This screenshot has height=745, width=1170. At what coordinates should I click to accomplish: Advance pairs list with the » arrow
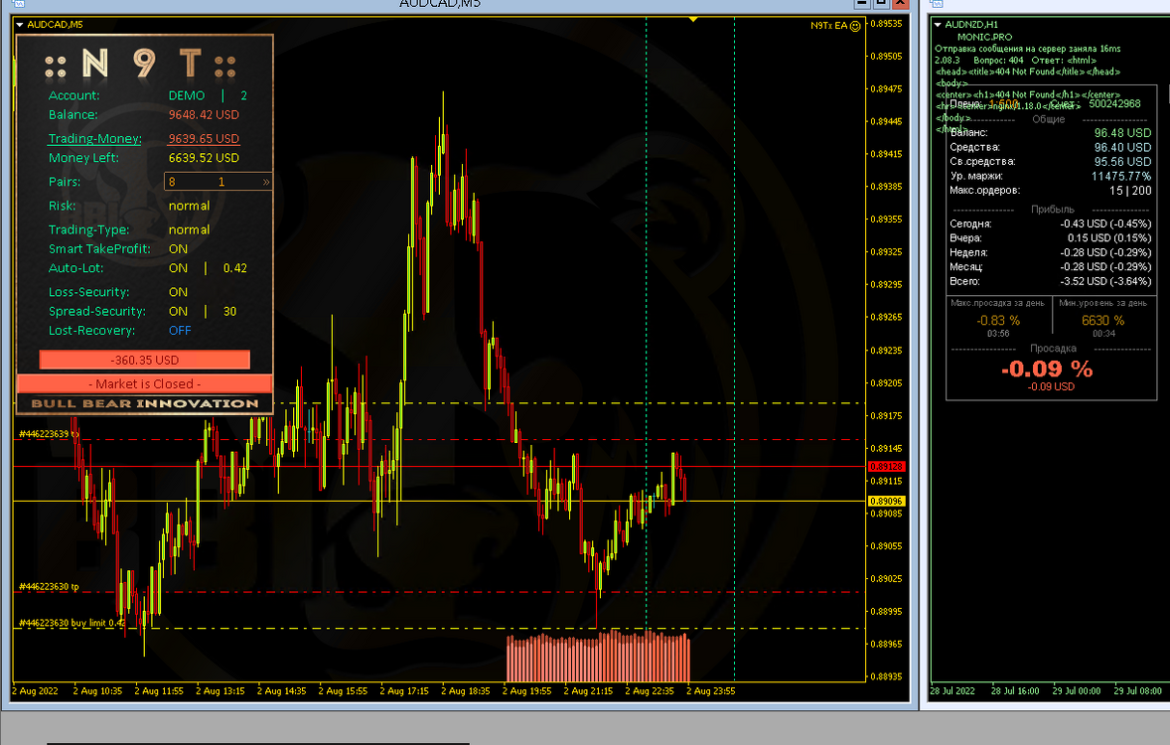[x=266, y=182]
